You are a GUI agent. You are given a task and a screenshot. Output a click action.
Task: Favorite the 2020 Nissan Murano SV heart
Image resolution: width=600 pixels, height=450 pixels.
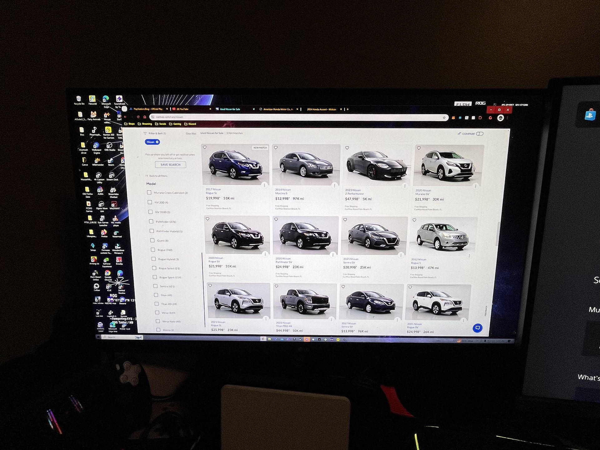pos(419,148)
